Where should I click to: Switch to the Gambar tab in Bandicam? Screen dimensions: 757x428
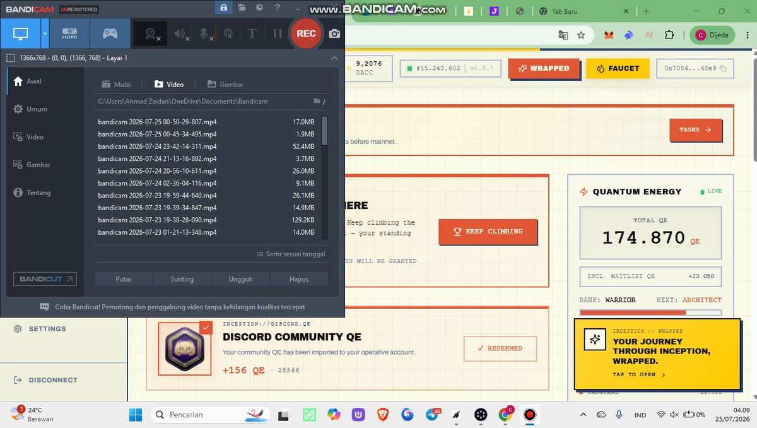tap(225, 85)
